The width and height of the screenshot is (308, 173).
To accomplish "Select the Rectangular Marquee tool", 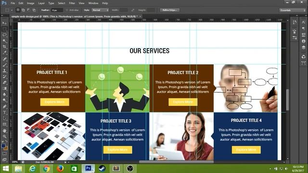I will click(4, 29).
